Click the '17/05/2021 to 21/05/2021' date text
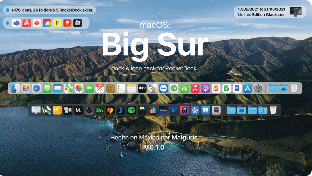Viewport: 312px width, 176px height. [262, 9]
